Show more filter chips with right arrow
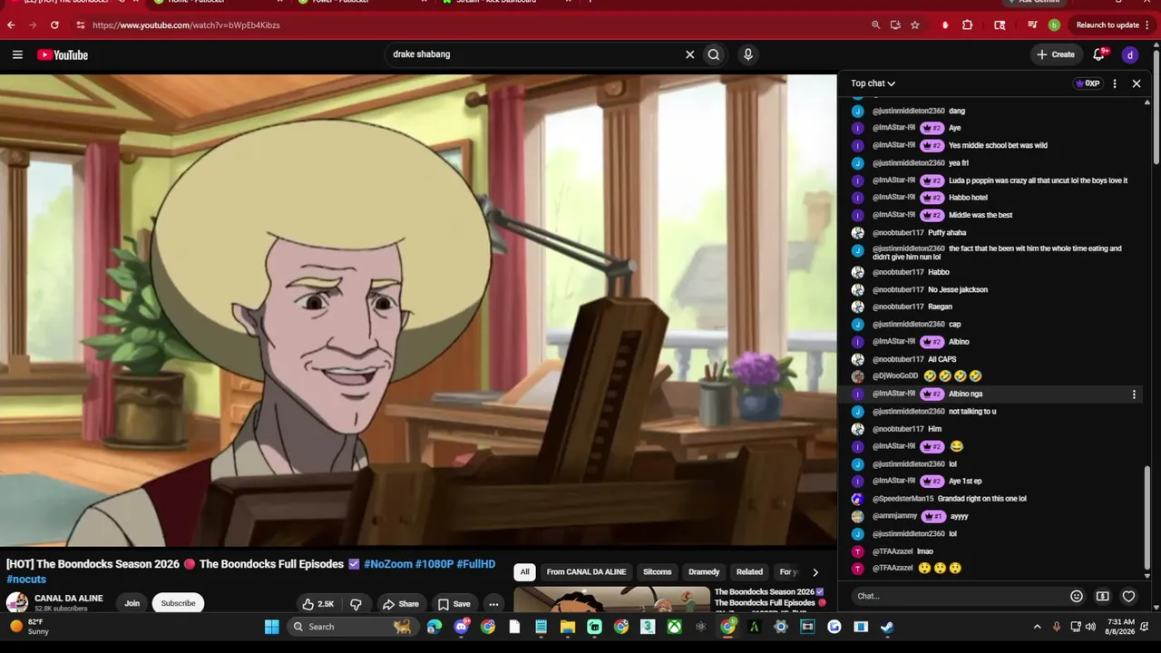Screen dimensions: 1161x653 [815, 572]
